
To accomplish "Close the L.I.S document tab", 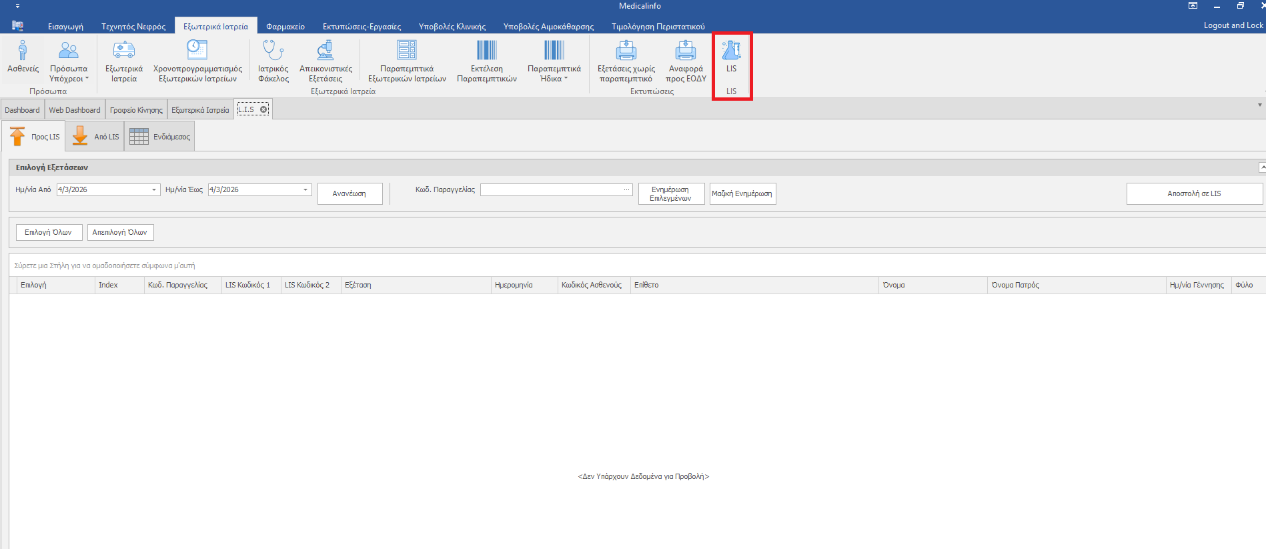I will pos(263,109).
